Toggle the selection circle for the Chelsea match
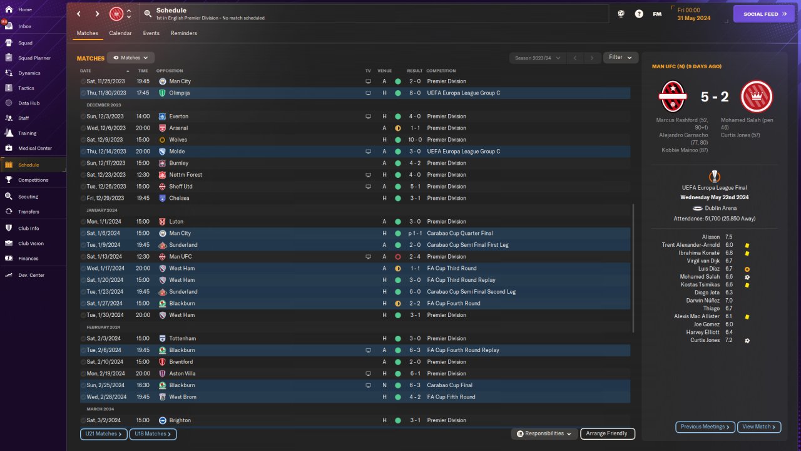801x451 pixels. (83, 198)
